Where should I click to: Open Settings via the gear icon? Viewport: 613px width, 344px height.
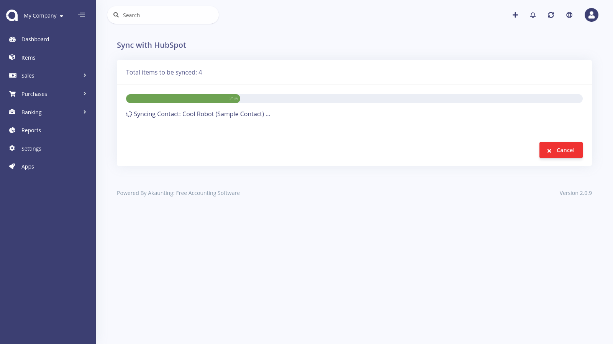point(12,148)
